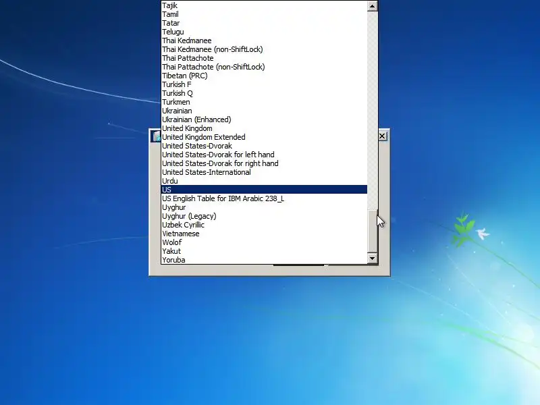The height and width of the screenshot is (405, 540).
Task: Select Tamil keyboard layout
Action: (x=264, y=14)
